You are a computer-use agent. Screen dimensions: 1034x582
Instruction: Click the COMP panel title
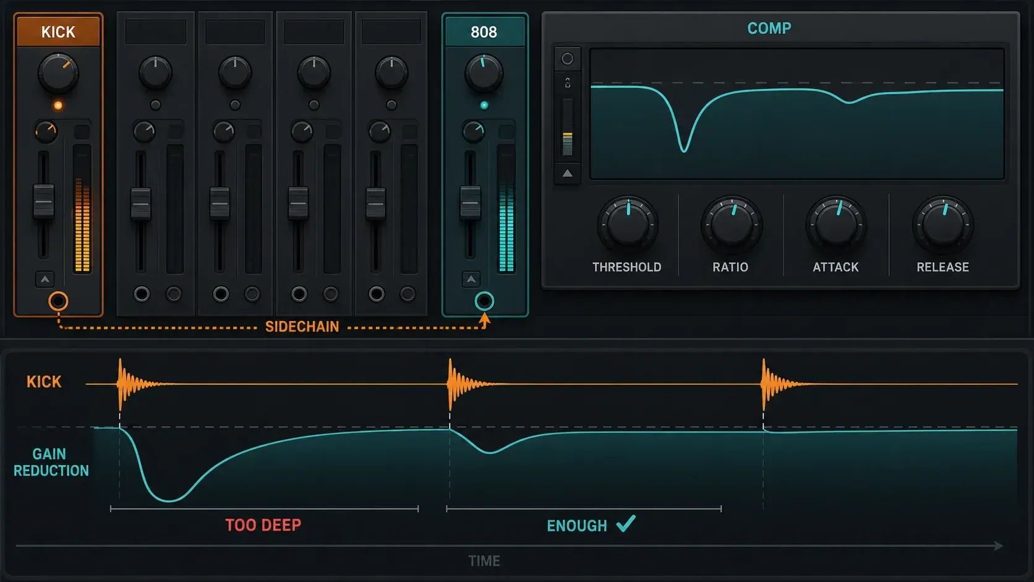click(769, 28)
